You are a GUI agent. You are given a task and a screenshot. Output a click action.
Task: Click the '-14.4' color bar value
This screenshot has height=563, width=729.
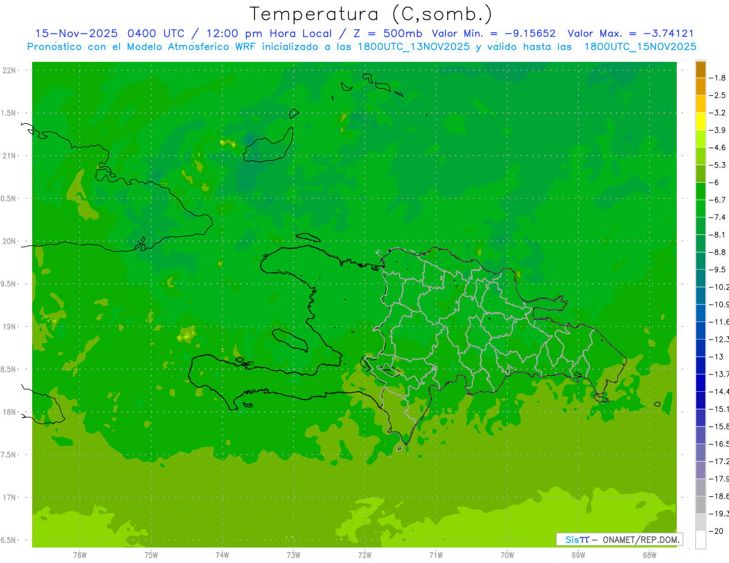click(x=719, y=392)
